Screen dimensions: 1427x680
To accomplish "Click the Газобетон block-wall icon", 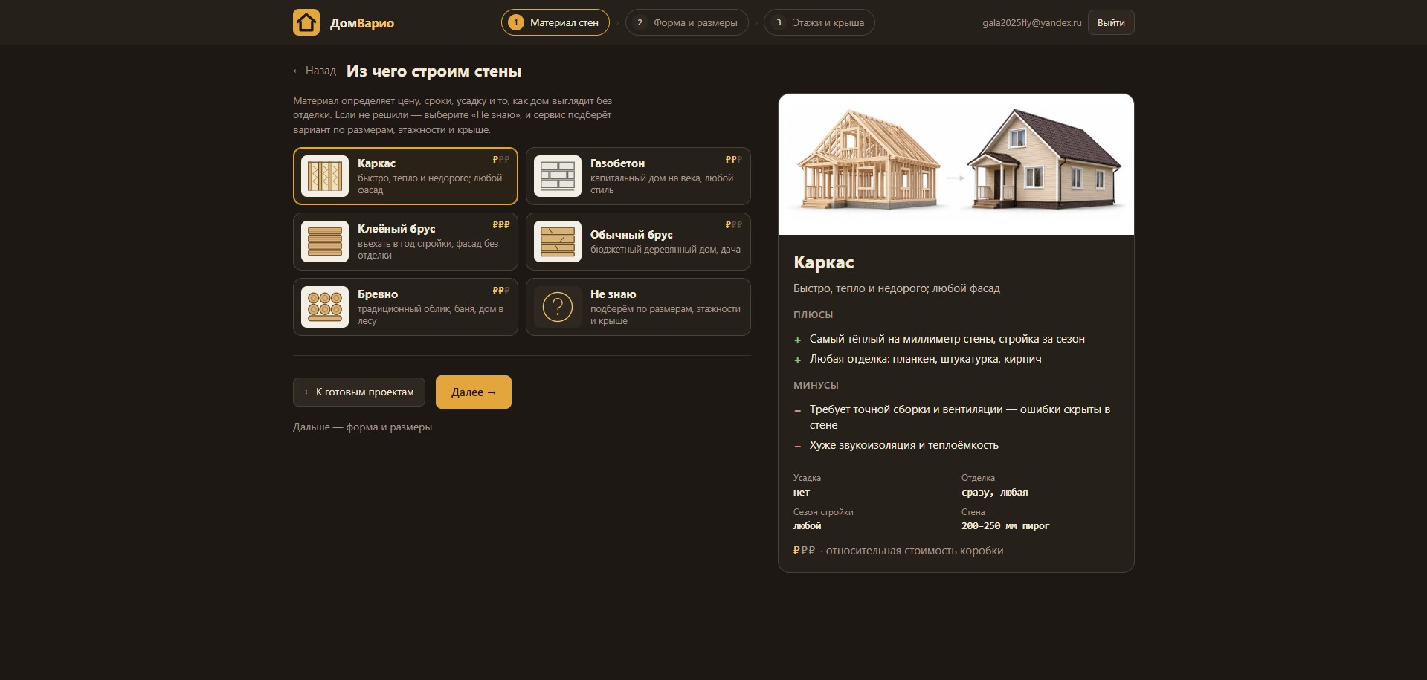I will point(558,176).
